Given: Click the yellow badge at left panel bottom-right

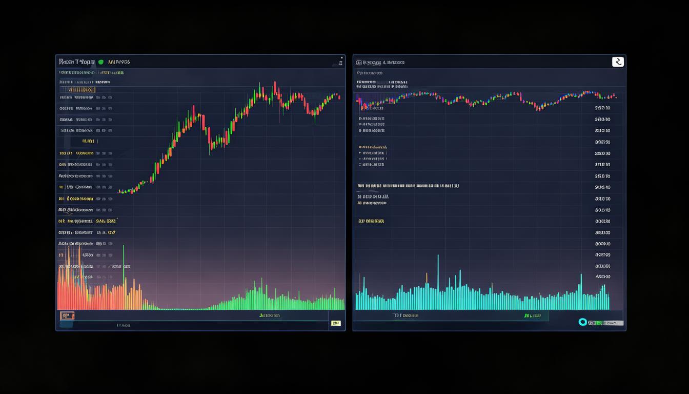Looking at the screenshot, I should (336, 323).
